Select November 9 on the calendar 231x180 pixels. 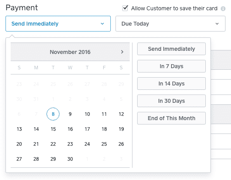[x=70, y=114]
